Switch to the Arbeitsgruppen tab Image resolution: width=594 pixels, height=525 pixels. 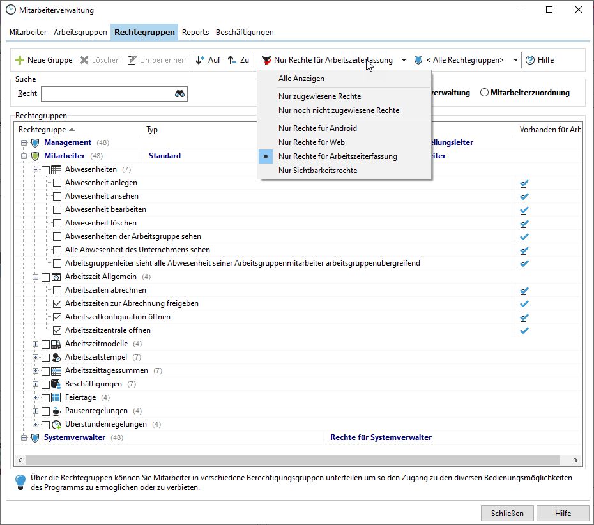pos(79,32)
